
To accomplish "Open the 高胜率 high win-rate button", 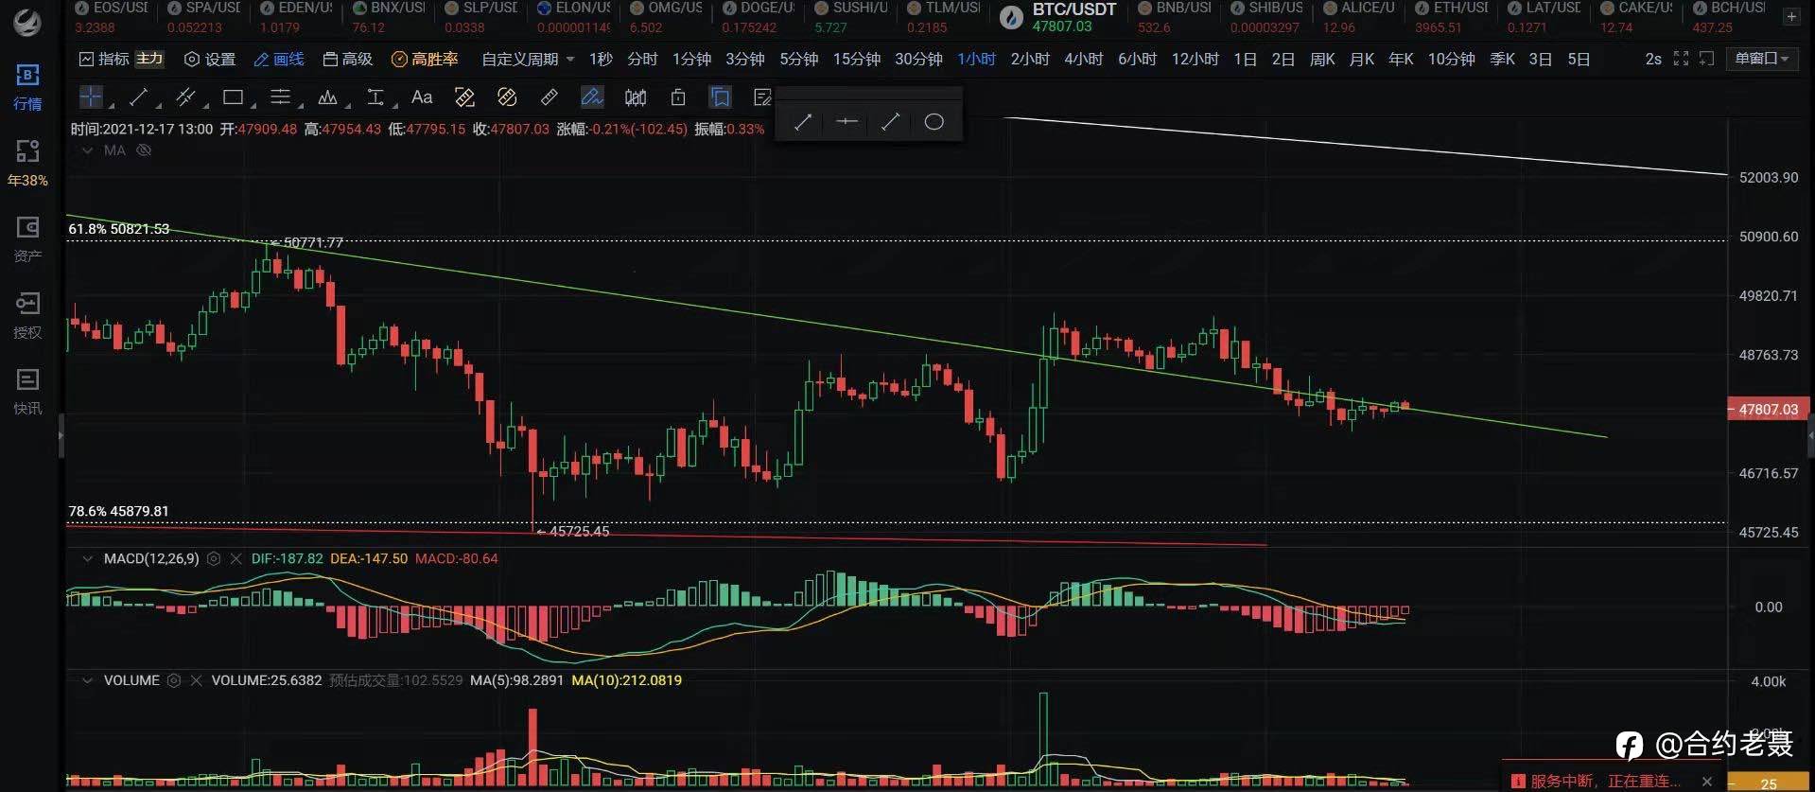I will click(425, 59).
